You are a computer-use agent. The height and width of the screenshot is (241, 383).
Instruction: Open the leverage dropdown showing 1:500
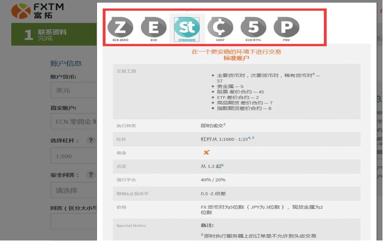tap(74, 156)
